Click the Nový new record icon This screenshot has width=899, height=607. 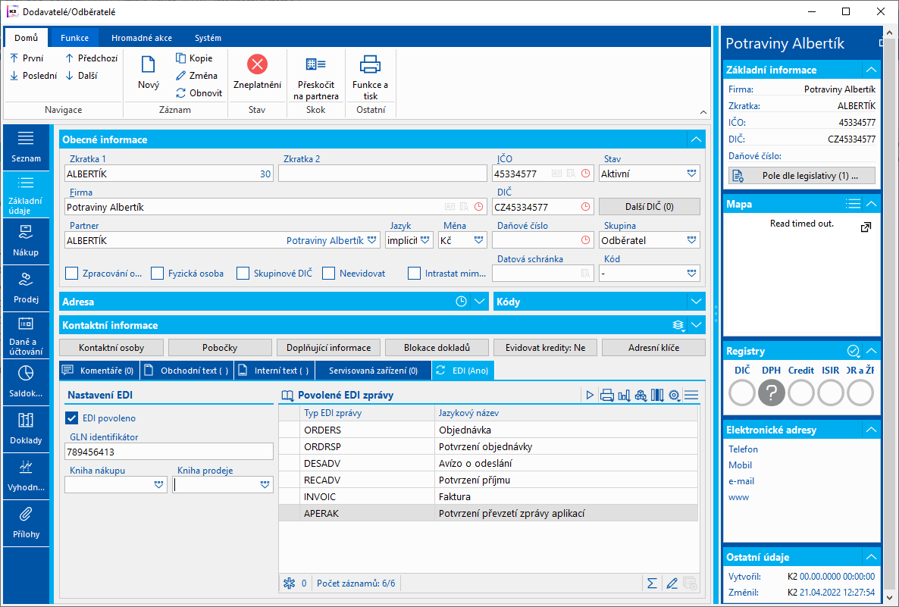coord(148,65)
